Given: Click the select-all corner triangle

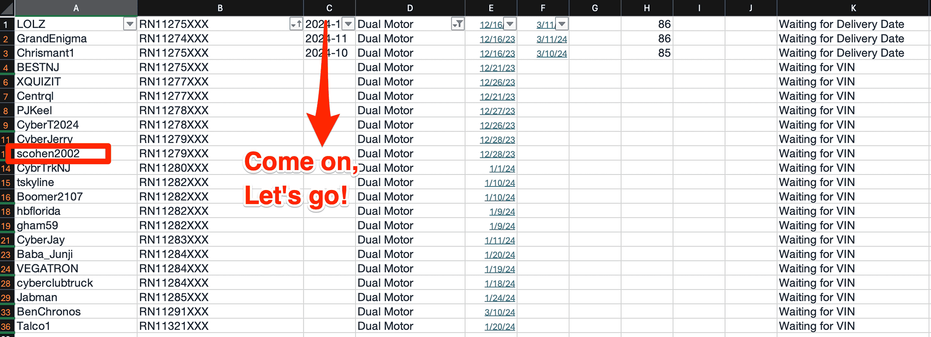Looking at the screenshot, I should [7, 8].
